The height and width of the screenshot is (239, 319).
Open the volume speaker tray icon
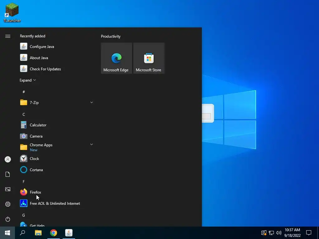coord(279,233)
